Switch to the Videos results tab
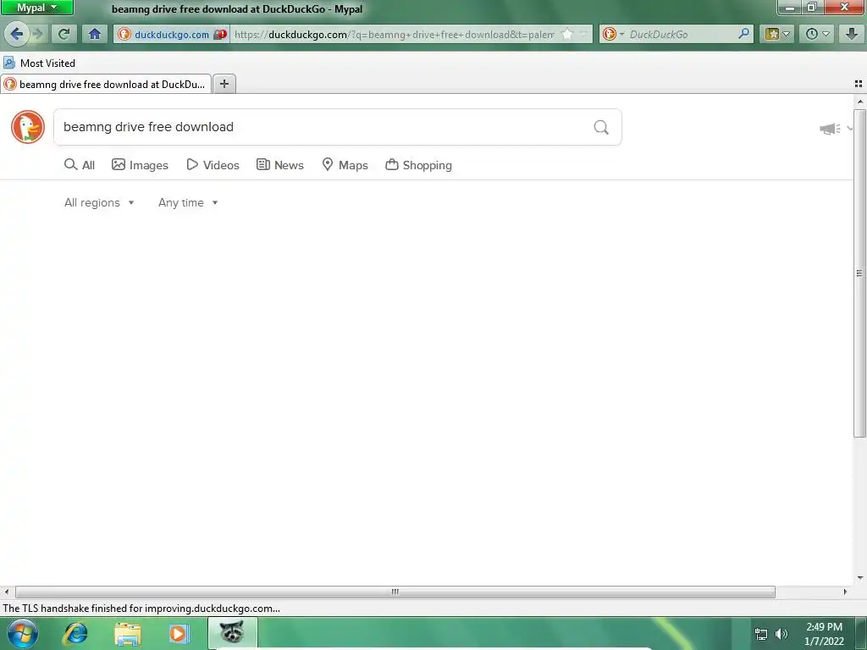This screenshot has width=867, height=650. click(x=213, y=165)
